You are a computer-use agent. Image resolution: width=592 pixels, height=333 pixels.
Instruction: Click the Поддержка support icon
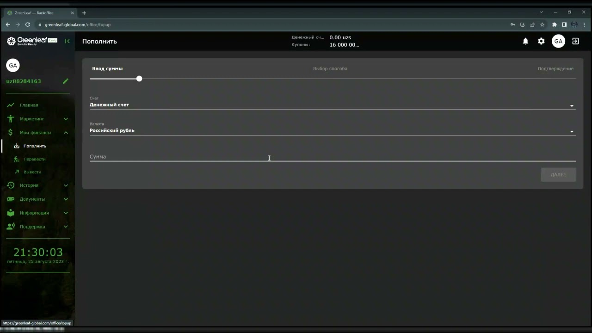point(10,227)
